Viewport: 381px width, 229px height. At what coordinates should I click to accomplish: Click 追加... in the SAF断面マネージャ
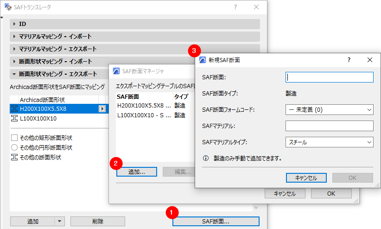[137, 172]
